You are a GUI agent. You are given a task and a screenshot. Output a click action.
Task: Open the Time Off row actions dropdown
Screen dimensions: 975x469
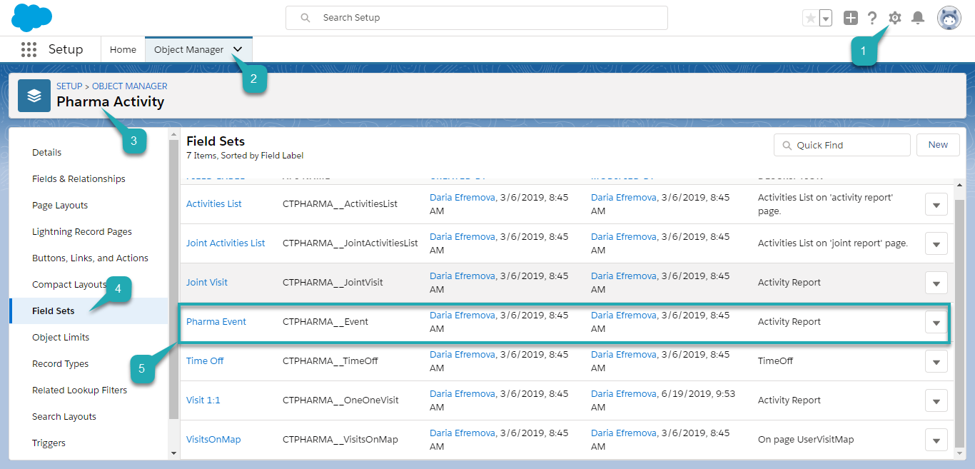point(936,361)
